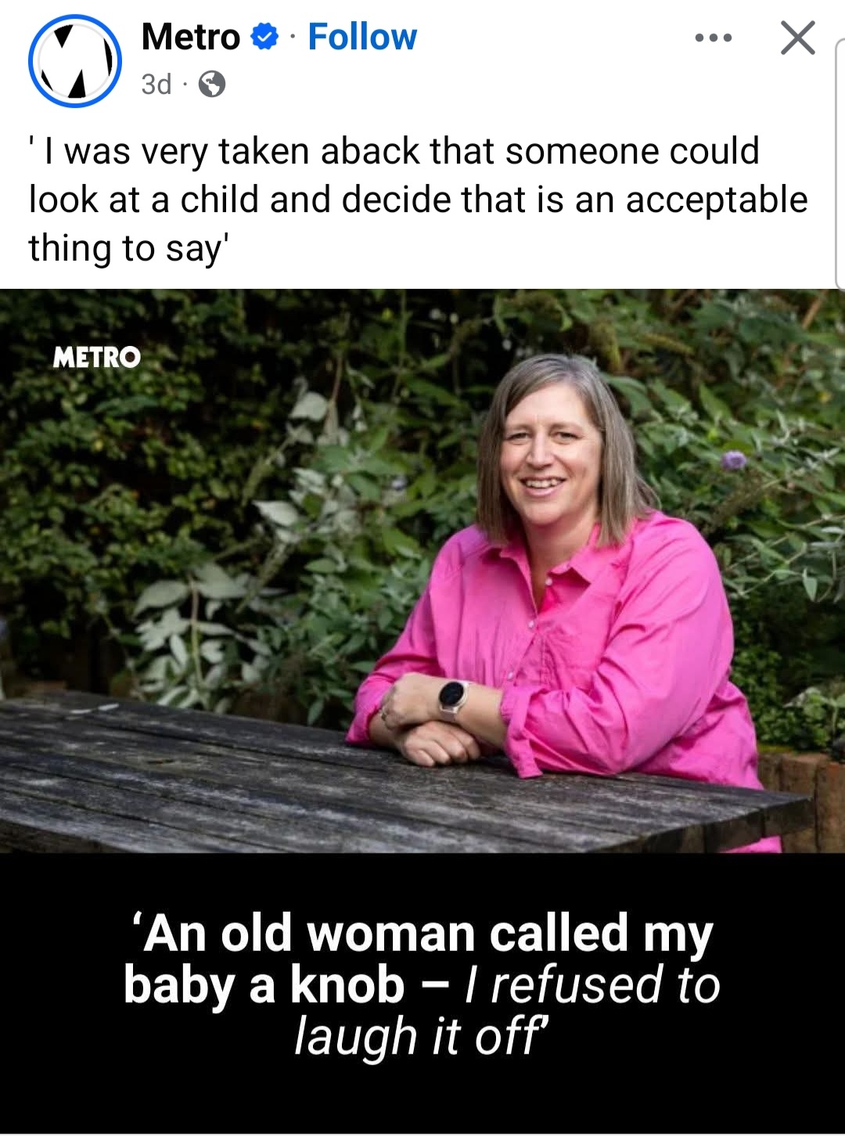
Task: Open the three-dot more options menu
Action: coord(713,38)
